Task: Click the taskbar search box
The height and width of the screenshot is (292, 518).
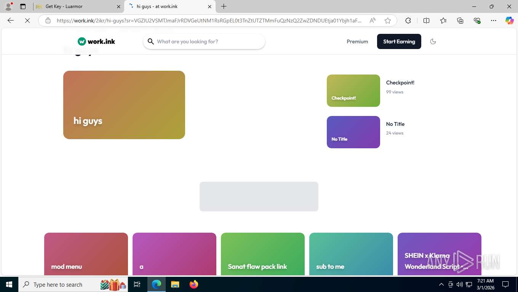Action: click(x=74, y=284)
